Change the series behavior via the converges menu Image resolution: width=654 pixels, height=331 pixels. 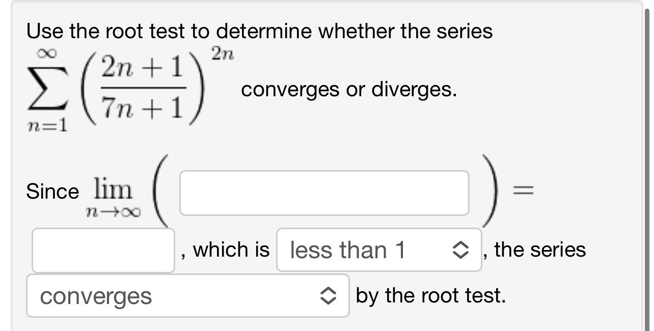188,294
